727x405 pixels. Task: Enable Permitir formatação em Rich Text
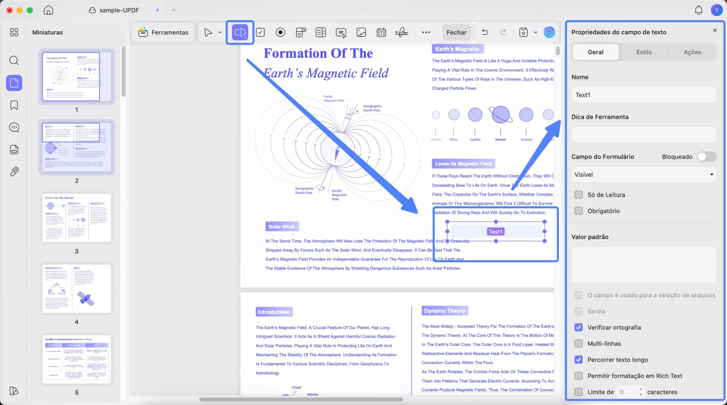point(578,376)
